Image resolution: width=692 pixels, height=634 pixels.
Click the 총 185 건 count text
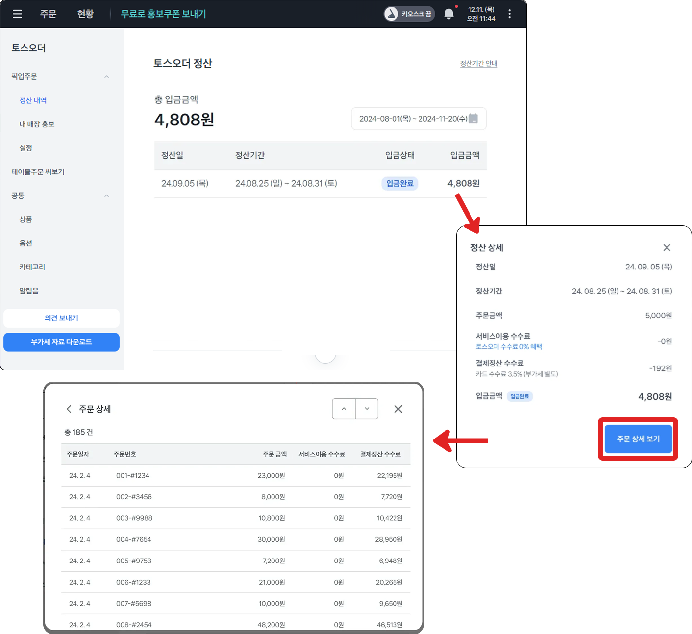point(78,432)
